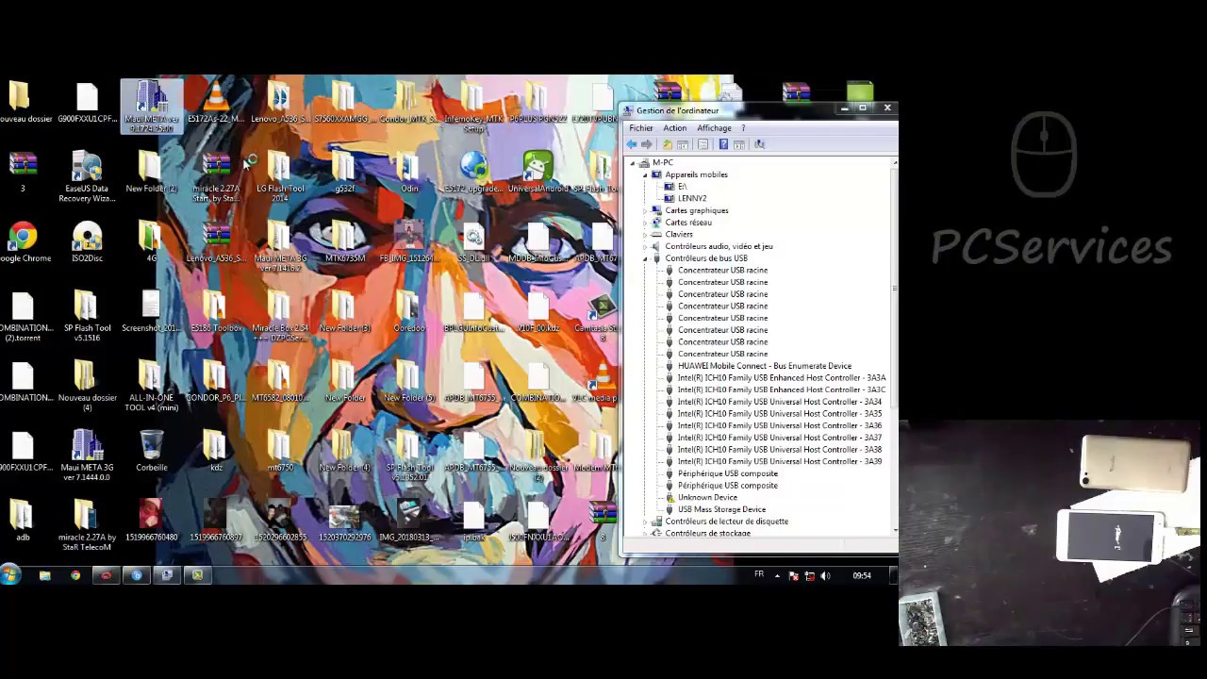Image resolution: width=1207 pixels, height=679 pixels.
Task: Toggle the show/hide console tree toolbar icon
Action: click(x=684, y=144)
